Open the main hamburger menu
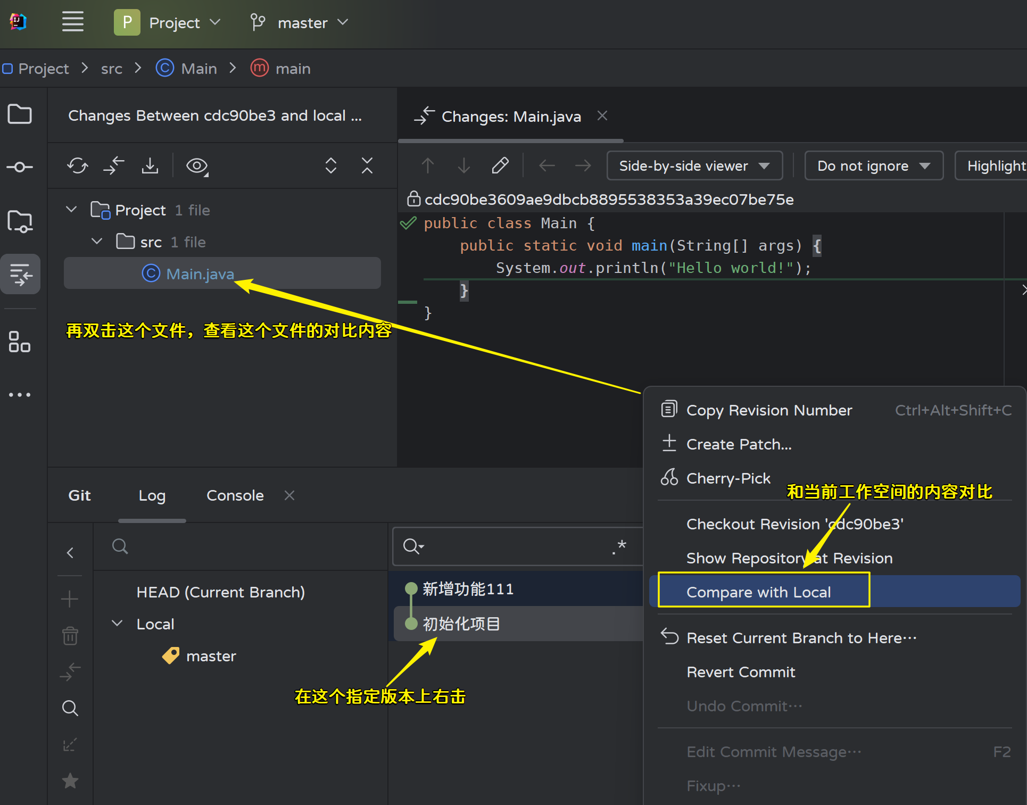This screenshot has height=805, width=1027. coord(73,22)
